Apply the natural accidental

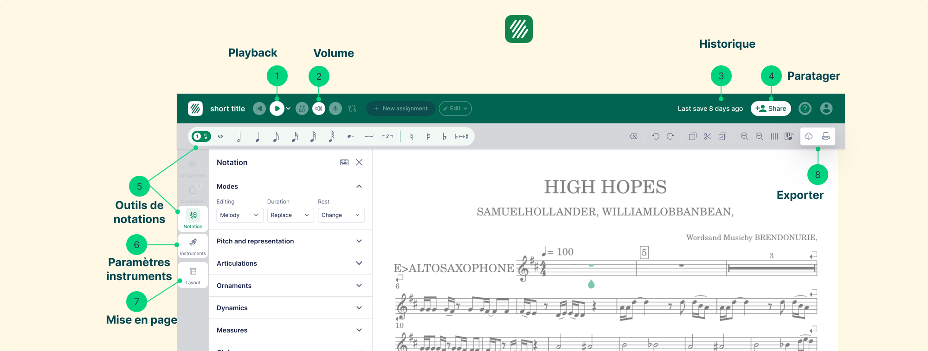pos(412,136)
